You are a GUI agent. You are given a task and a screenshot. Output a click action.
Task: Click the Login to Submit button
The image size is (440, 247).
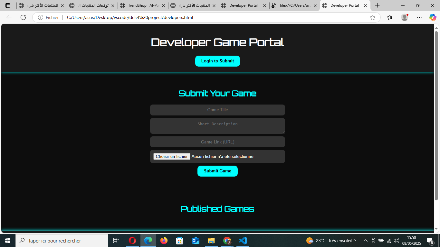217,61
